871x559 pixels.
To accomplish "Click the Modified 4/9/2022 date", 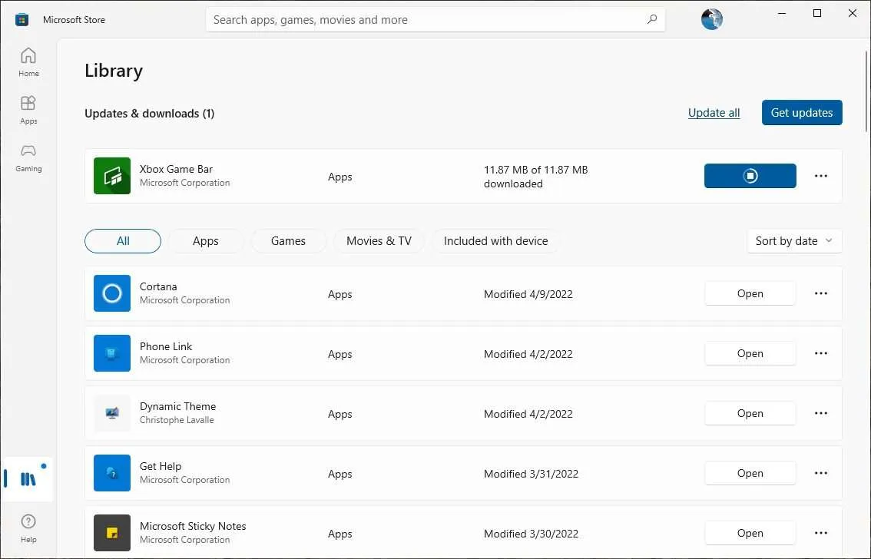I will 528,294.
